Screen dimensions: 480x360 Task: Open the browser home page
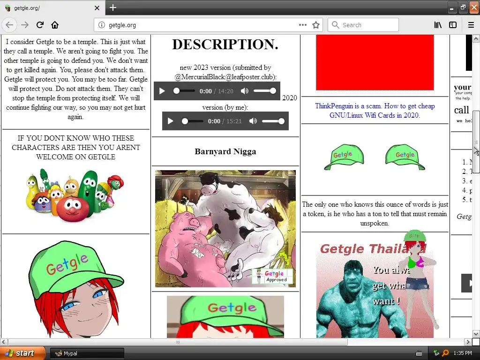55,25
